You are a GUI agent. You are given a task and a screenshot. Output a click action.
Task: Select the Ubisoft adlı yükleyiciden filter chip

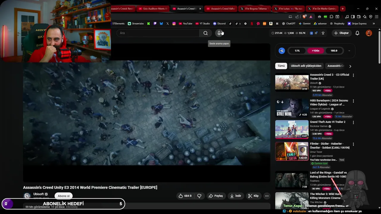(306, 66)
